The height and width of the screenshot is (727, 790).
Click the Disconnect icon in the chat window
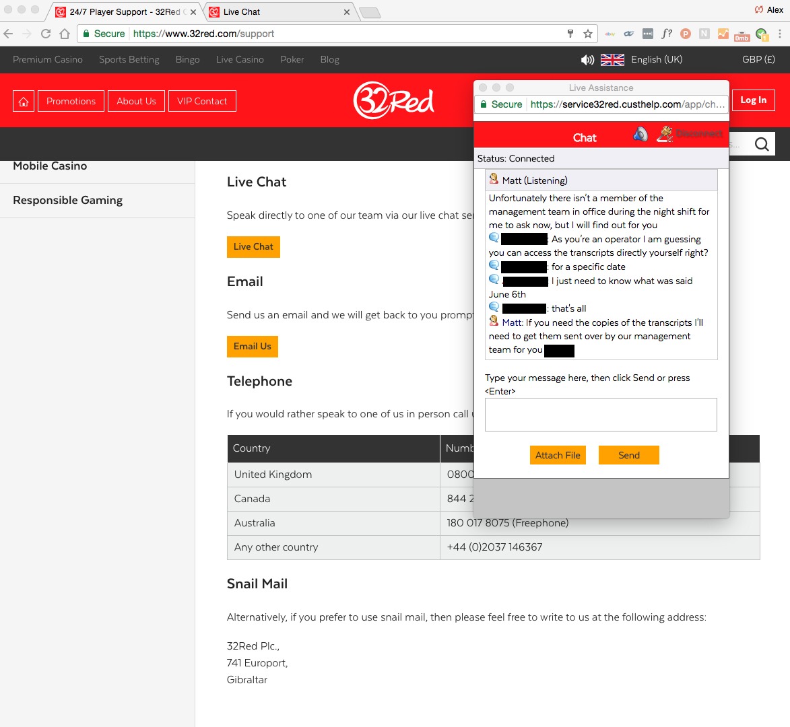click(x=665, y=134)
